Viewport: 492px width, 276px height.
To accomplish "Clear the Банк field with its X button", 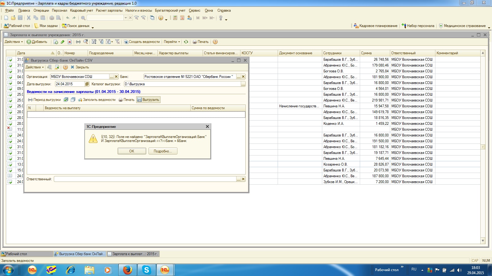I will 243,77.
